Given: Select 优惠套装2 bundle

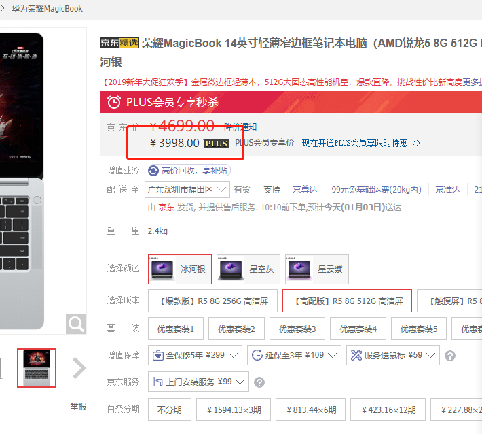Looking at the screenshot, I should coord(236,329).
